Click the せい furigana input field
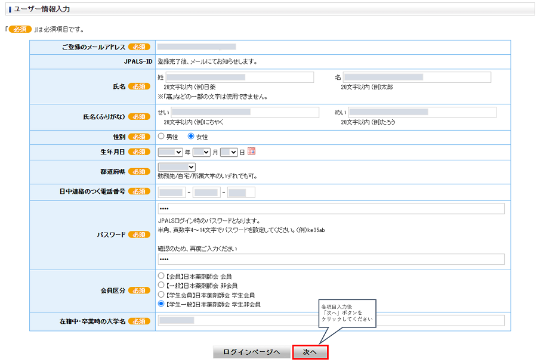The image size is (537, 362). [x=245, y=113]
